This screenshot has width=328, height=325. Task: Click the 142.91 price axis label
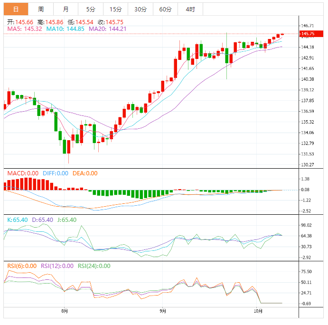point(308,58)
